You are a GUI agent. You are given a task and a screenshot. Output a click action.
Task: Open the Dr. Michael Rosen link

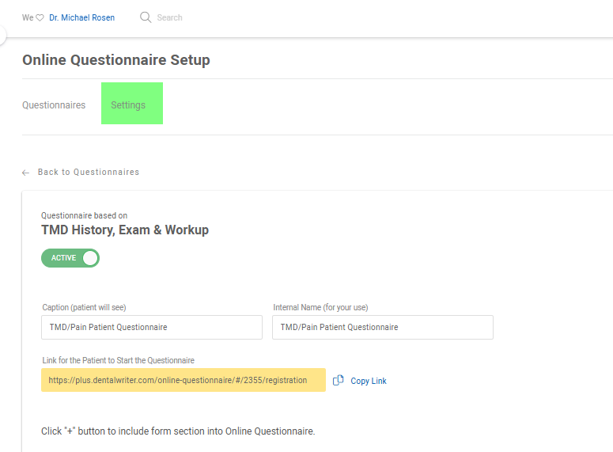pos(81,17)
